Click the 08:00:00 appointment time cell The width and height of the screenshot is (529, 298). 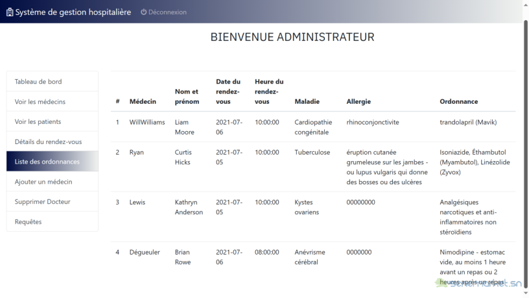pos(267,252)
